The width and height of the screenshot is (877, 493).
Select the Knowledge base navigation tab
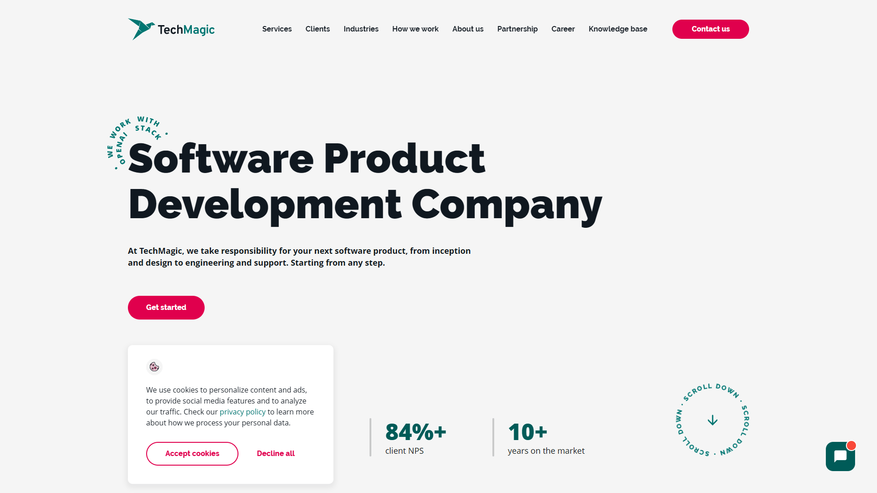(x=618, y=29)
